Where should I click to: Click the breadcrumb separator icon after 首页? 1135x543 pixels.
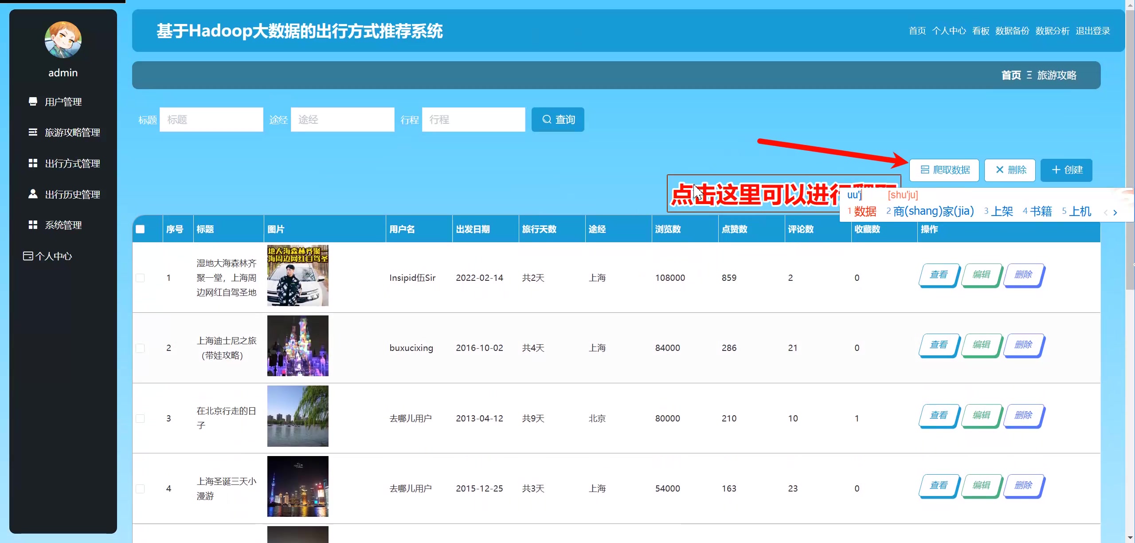1029,75
